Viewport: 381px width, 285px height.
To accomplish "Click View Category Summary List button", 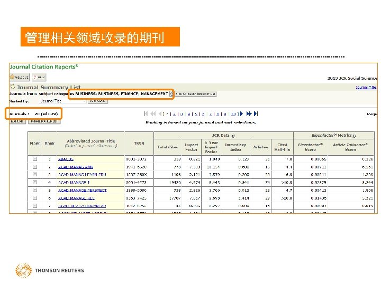I will [x=196, y=94].
